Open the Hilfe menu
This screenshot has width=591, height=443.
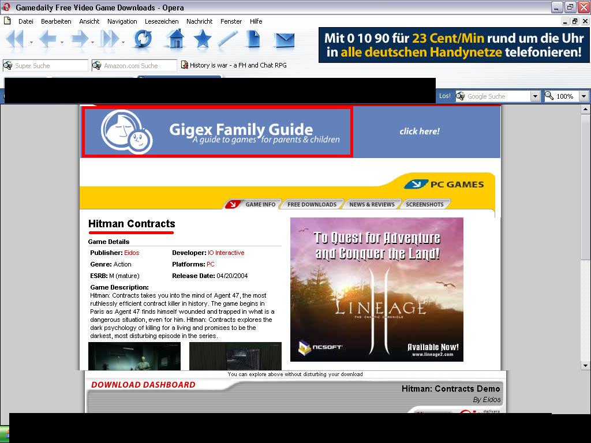[x=256, y=21]
